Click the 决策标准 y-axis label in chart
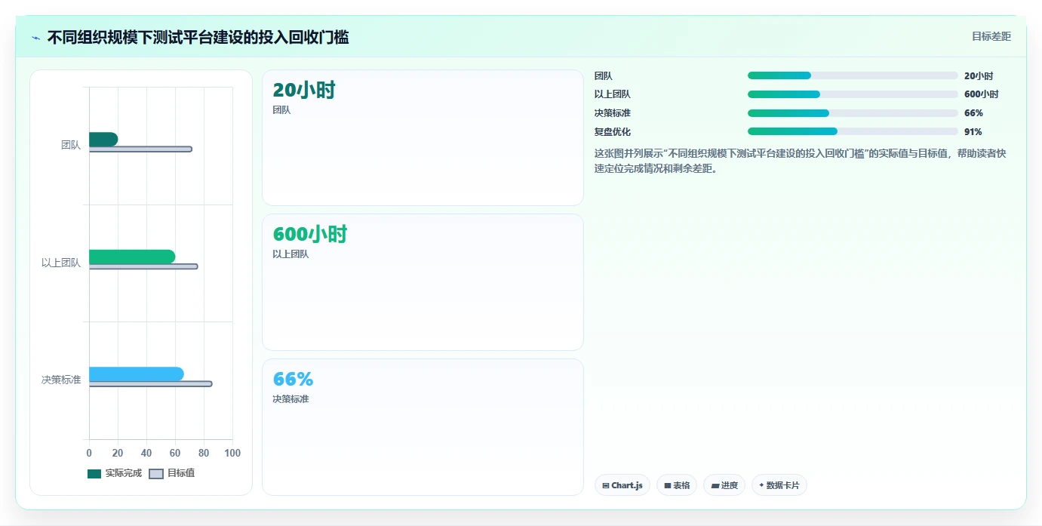 [x=61, y=380]
